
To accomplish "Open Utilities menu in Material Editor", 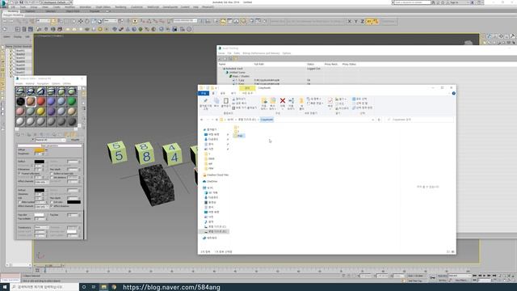I will [67, 84].
